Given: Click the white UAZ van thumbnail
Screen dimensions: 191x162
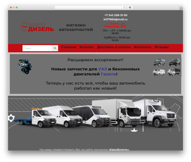Looking at the screenshot, I should [x=159, y=72].
